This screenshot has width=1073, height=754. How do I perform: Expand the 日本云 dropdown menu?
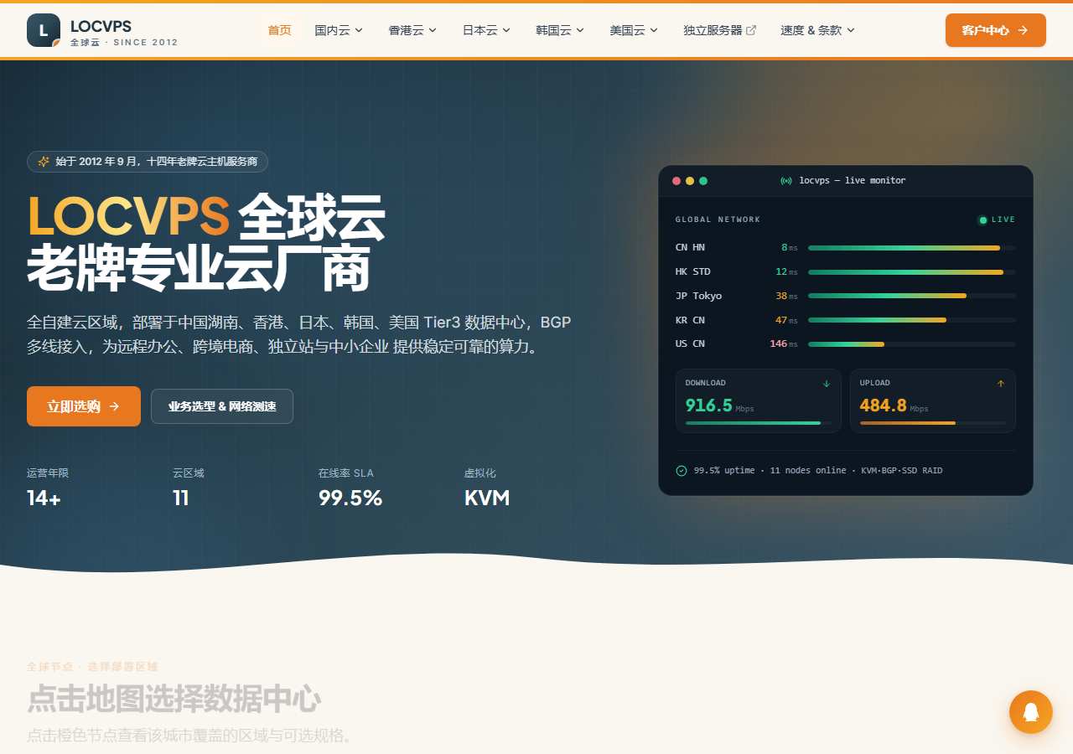click(x=486, y=30)
